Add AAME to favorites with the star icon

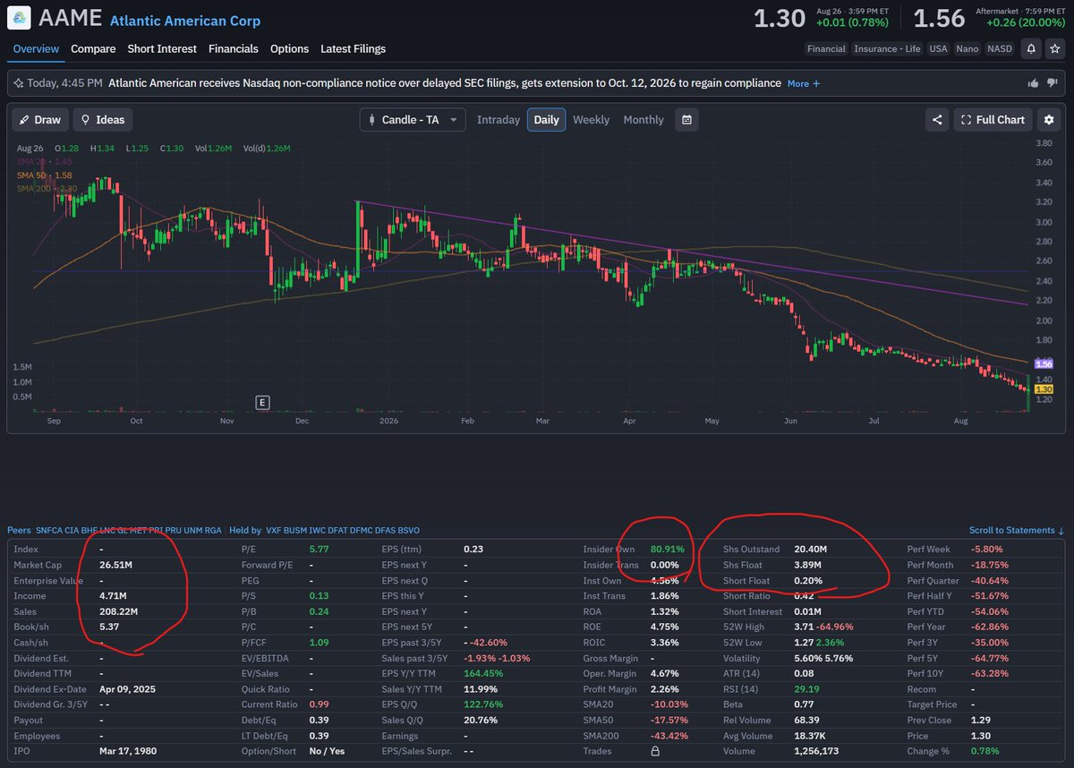click(1054, 48)
